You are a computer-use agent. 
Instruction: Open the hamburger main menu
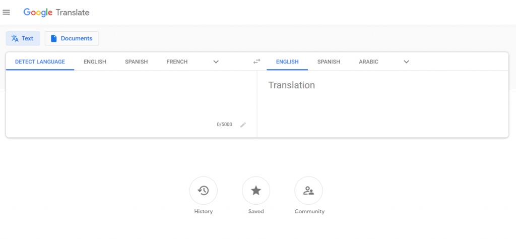coord(6,13)
